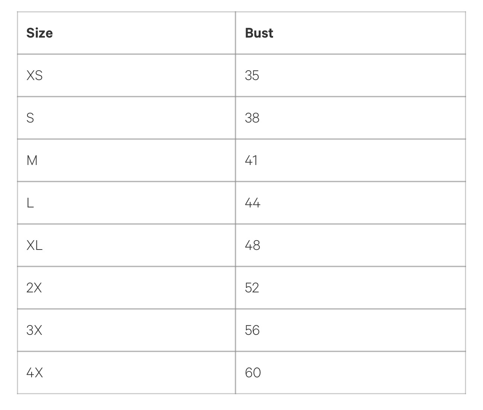Select bust measurement 60
The image size is (483, 410).
pos(253,373)
